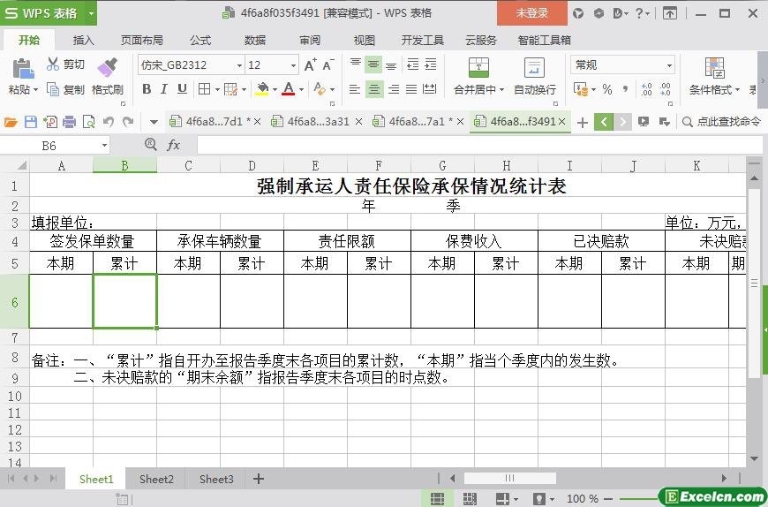Decrease indent icon in alignment group
The height and width of the screenshot is (507, 768).
point(412,64)
